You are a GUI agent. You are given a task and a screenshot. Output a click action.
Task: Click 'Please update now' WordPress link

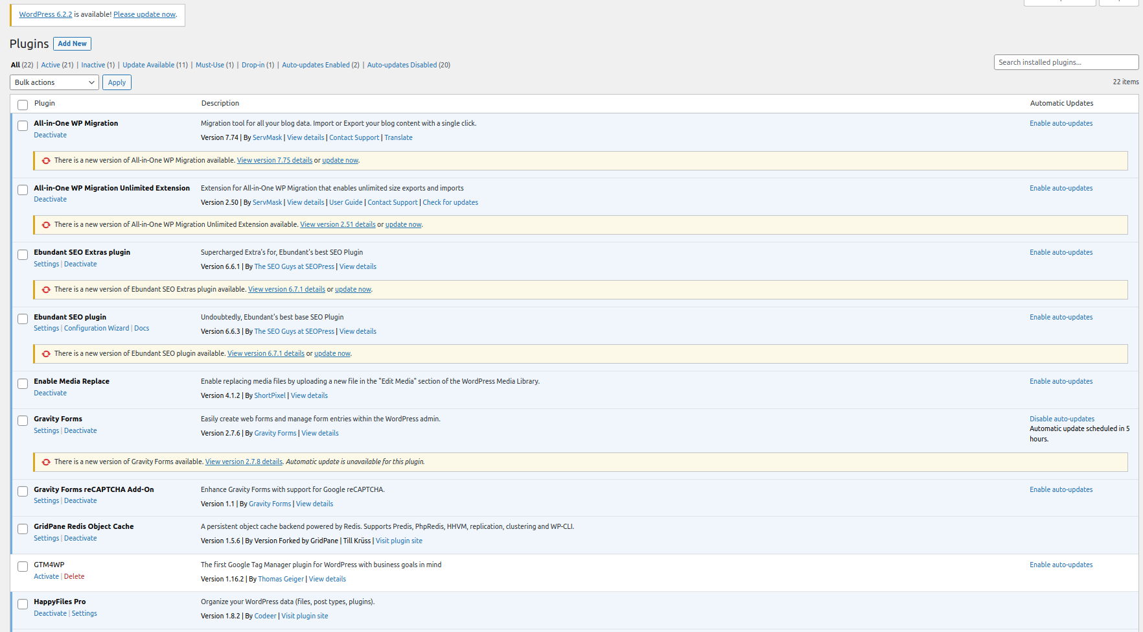pos(144,14)
